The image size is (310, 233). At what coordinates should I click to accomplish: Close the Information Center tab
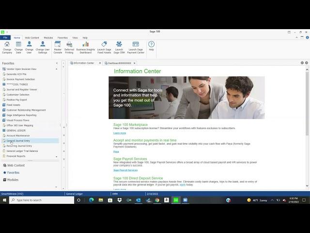100,63
